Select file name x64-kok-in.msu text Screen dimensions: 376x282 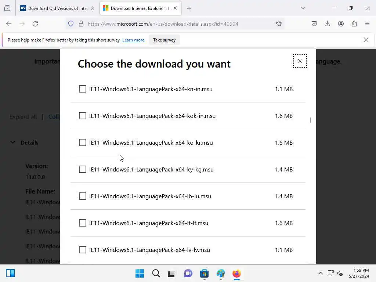[152, 116]
